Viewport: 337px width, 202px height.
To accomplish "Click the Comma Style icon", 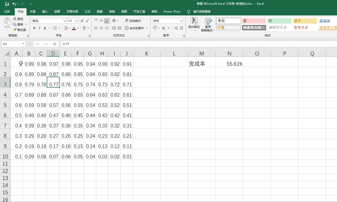I will point(169,28).
